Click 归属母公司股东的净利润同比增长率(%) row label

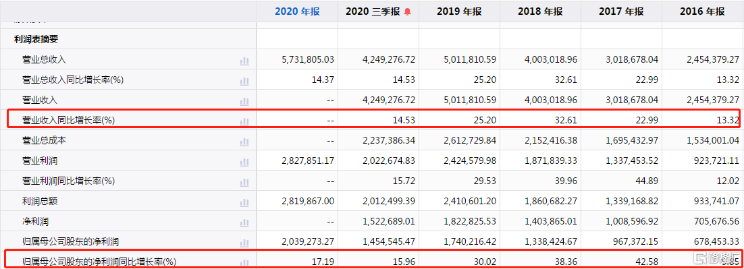pos(99,262)
